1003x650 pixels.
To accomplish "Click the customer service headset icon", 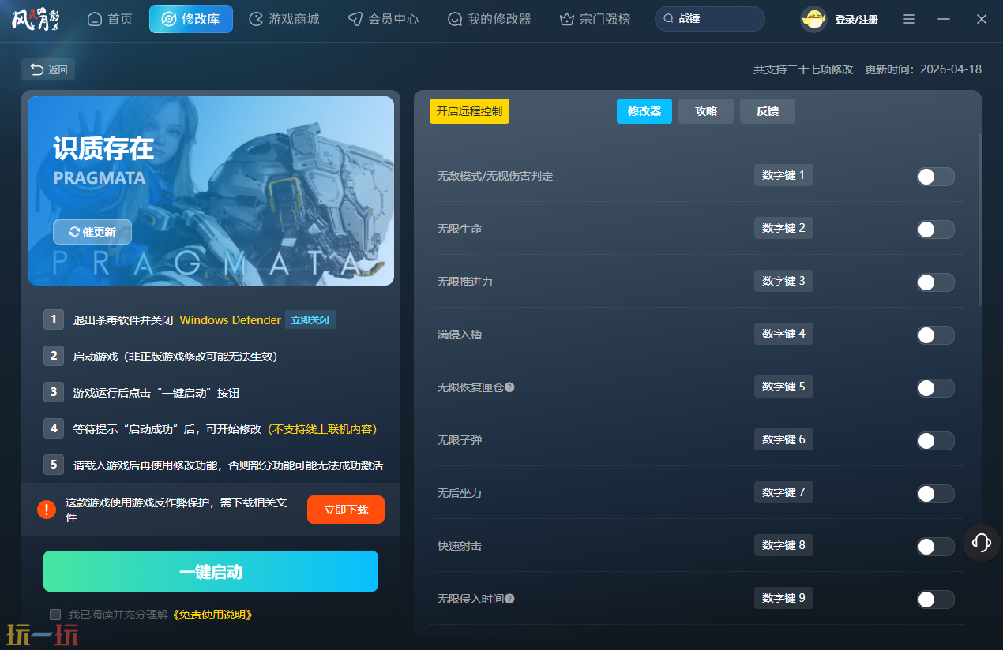I will (x=982, y=542).
